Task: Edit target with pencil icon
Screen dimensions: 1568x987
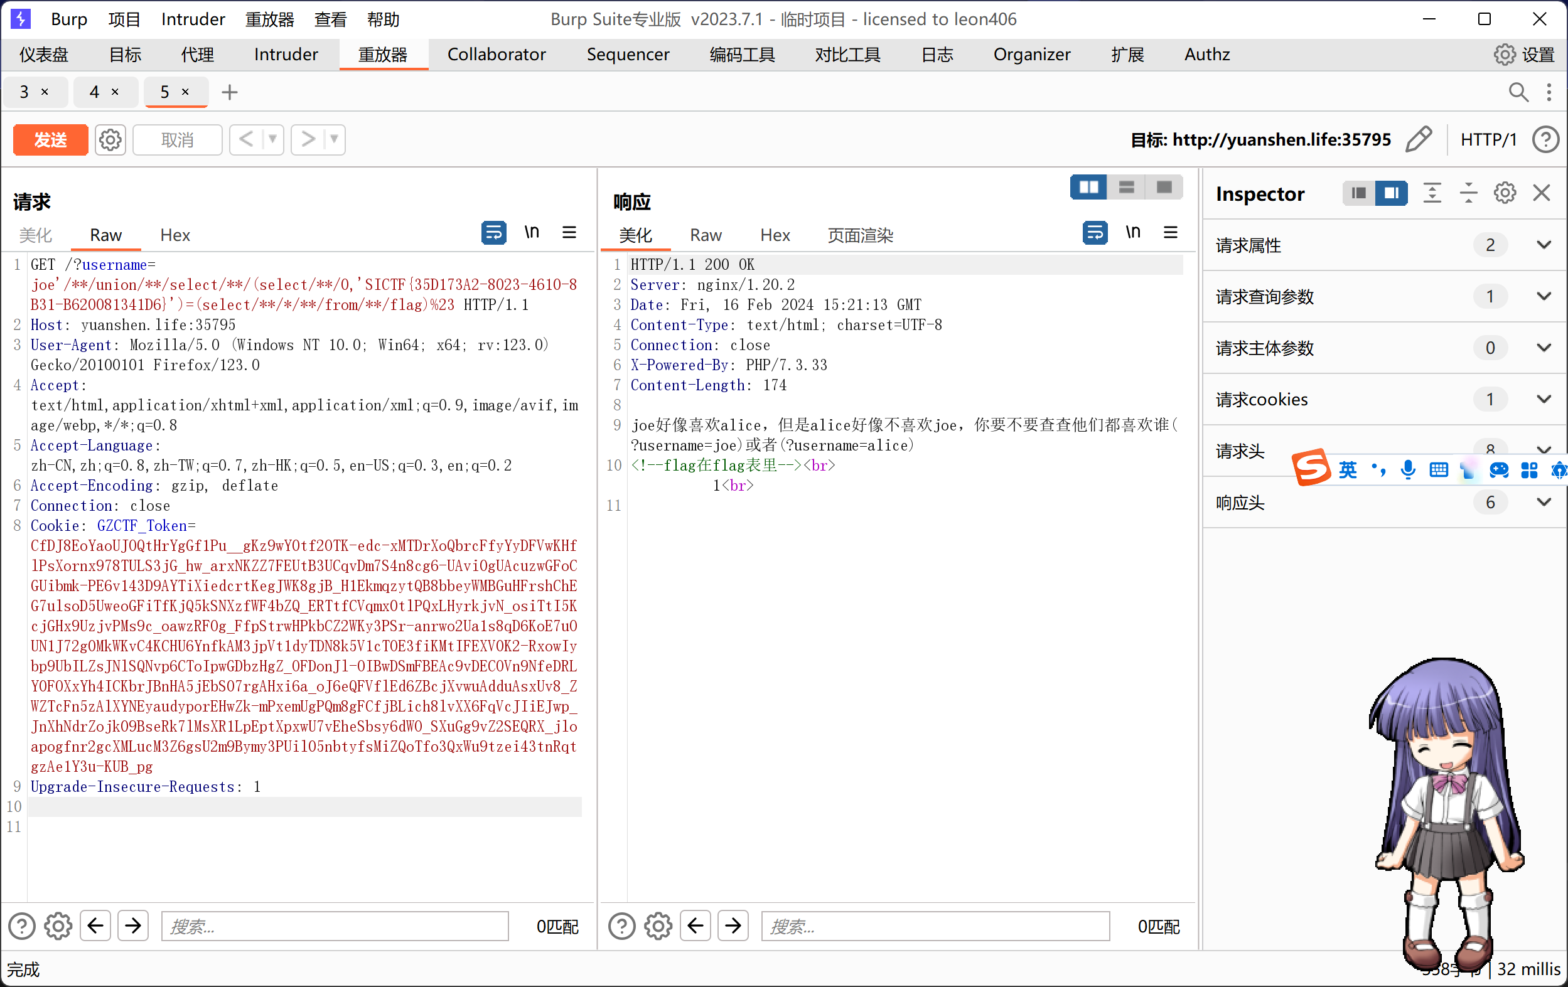Action: 1417,139
